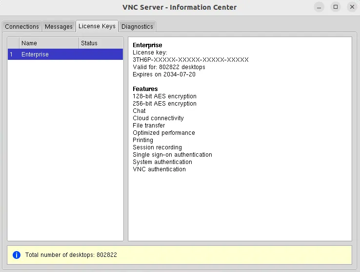Sort by the Name column header

pos(49,43)
